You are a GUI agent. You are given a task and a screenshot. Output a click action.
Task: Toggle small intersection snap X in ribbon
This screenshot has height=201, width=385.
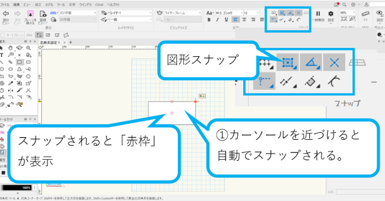coord(298,13)
